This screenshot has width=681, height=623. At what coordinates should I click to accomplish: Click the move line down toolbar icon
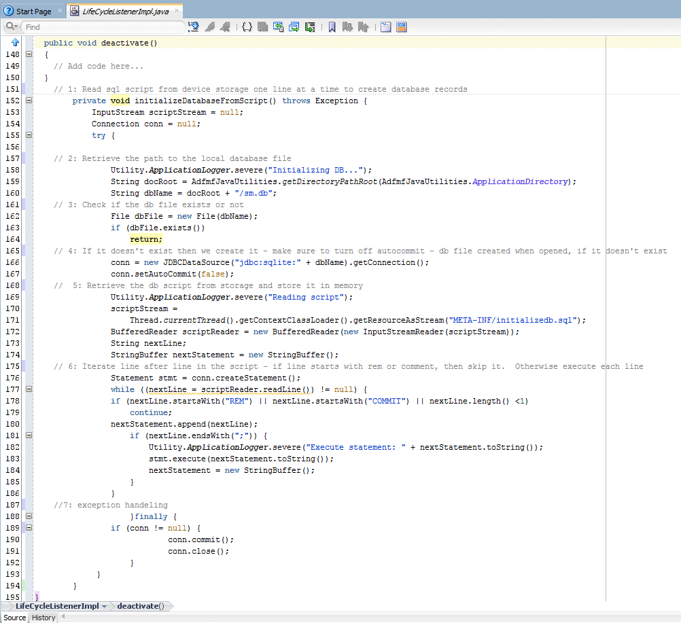pos(310,26)
